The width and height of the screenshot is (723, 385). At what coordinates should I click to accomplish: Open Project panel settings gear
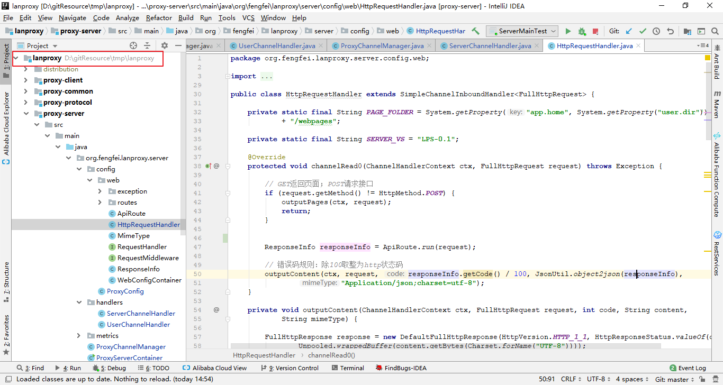click(x=165, y=46)
